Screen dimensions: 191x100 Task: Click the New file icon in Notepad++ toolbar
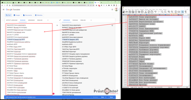124,12
